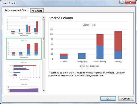
Task: Click the Chart Title in preview
Action: pos(89,25)
